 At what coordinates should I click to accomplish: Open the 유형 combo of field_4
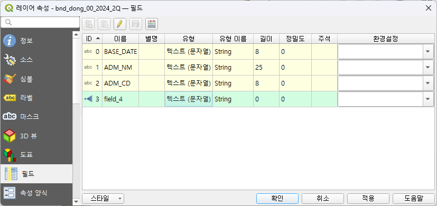click(x=189, y=99)
